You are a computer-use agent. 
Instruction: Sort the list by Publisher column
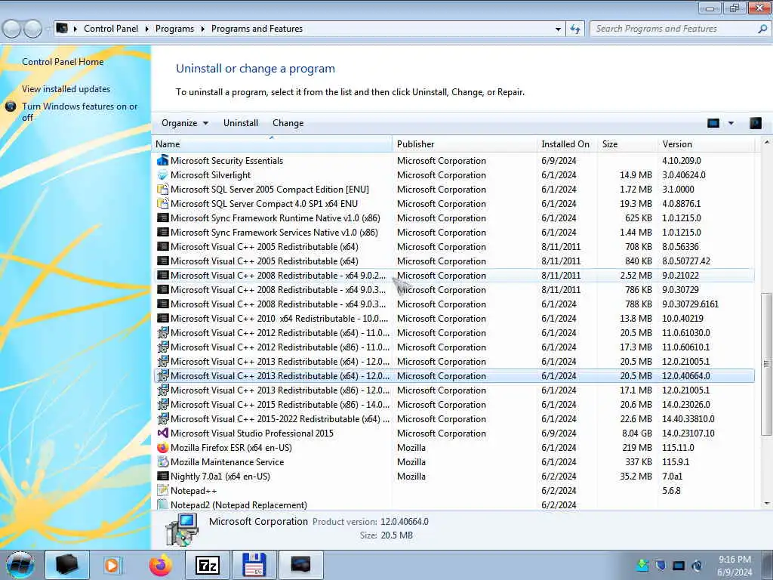(x=464, y=144)
